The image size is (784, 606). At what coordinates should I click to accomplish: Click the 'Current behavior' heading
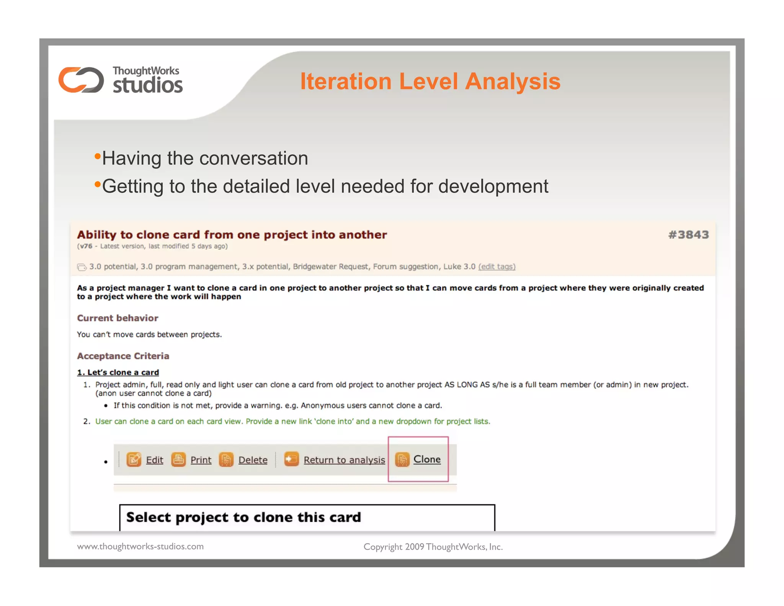point(118,318)
